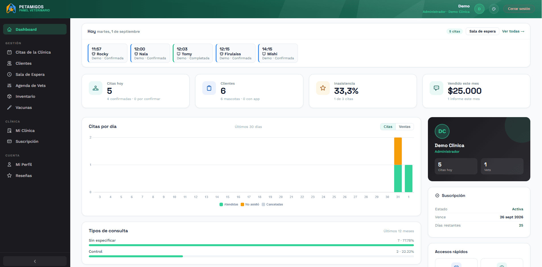This screenshot has width=542, height=267.
Task: Click the Citas de la Clínica calendar icon
Action: point(9,52)
